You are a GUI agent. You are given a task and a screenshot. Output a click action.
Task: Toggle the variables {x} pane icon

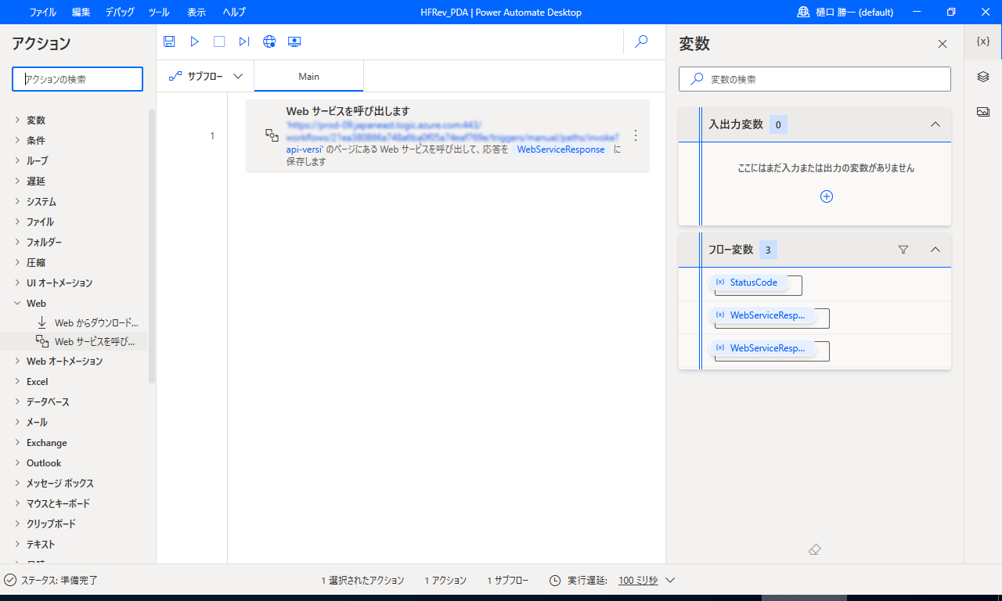pyautogui.click(x=983, y=41)
